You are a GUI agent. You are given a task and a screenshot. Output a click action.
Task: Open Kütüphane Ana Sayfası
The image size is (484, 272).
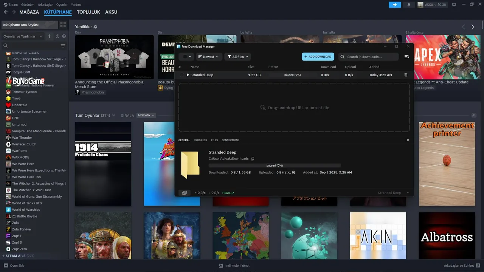[x=29, y=25]
